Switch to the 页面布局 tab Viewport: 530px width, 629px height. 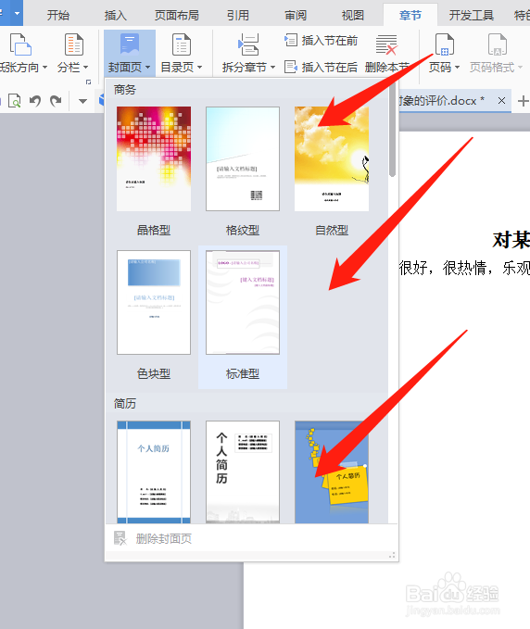click(x=177, y=15)
